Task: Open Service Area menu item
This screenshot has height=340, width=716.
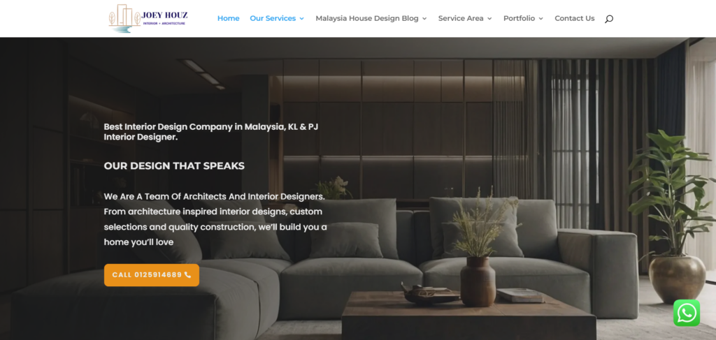Action: click(461, 18)
